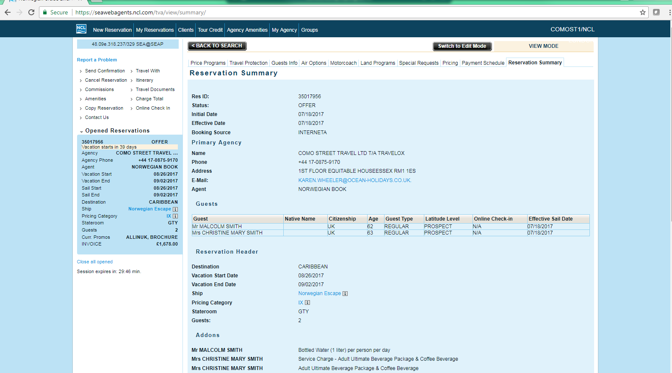Click the Charge Total link

click(x=149, y=99)
